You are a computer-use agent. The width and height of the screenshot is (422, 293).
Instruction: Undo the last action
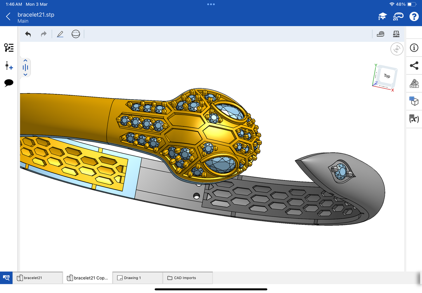coord(28,34)
